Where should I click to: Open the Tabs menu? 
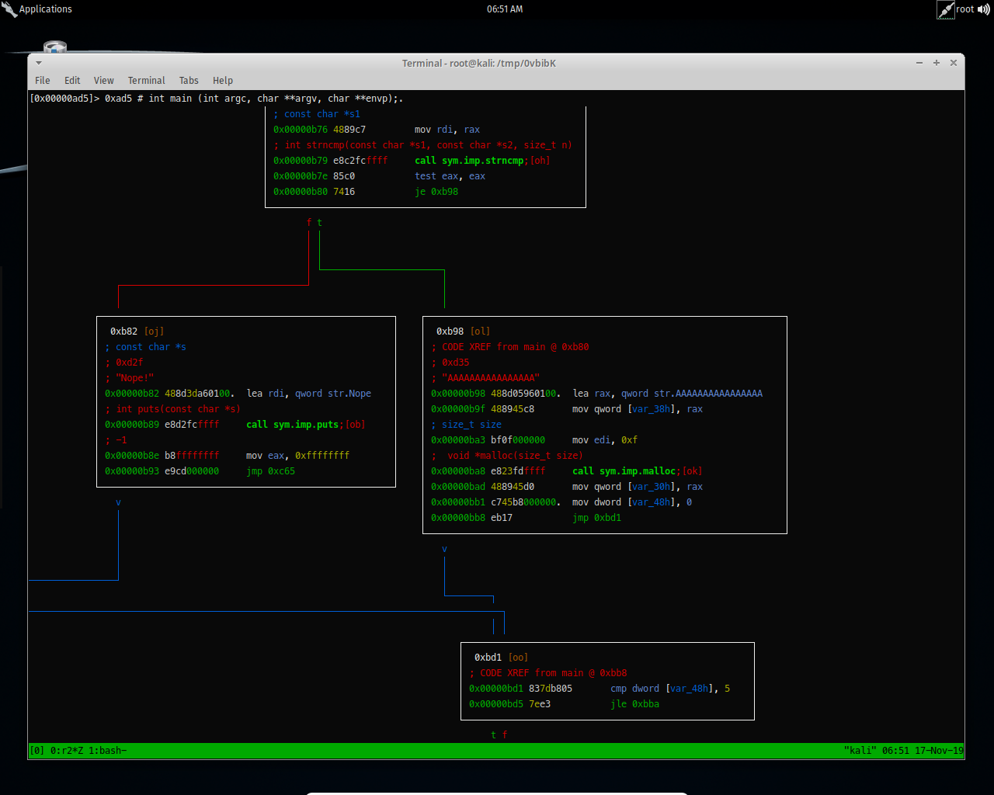click(x=189, y=81)
